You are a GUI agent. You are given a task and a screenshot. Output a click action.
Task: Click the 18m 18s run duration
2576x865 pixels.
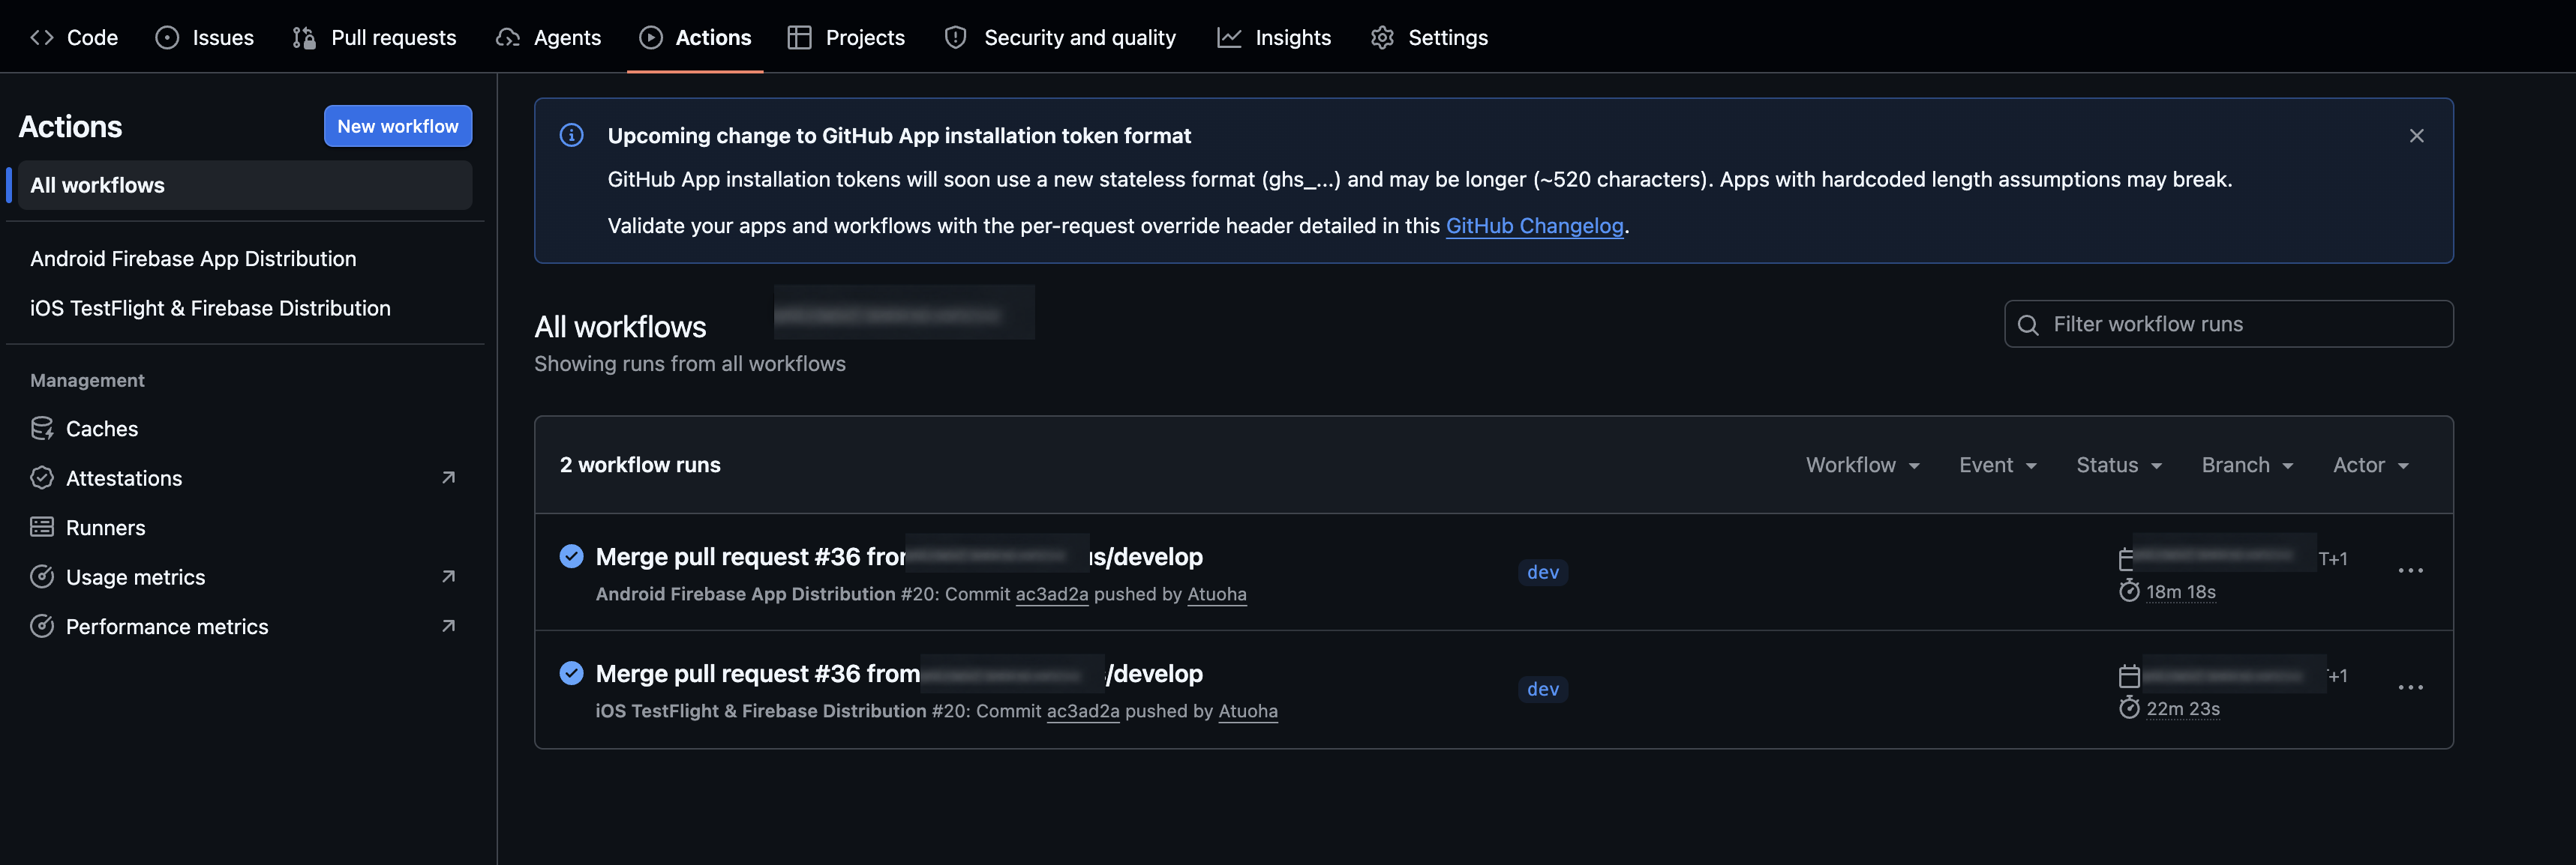coord(2180,592)
